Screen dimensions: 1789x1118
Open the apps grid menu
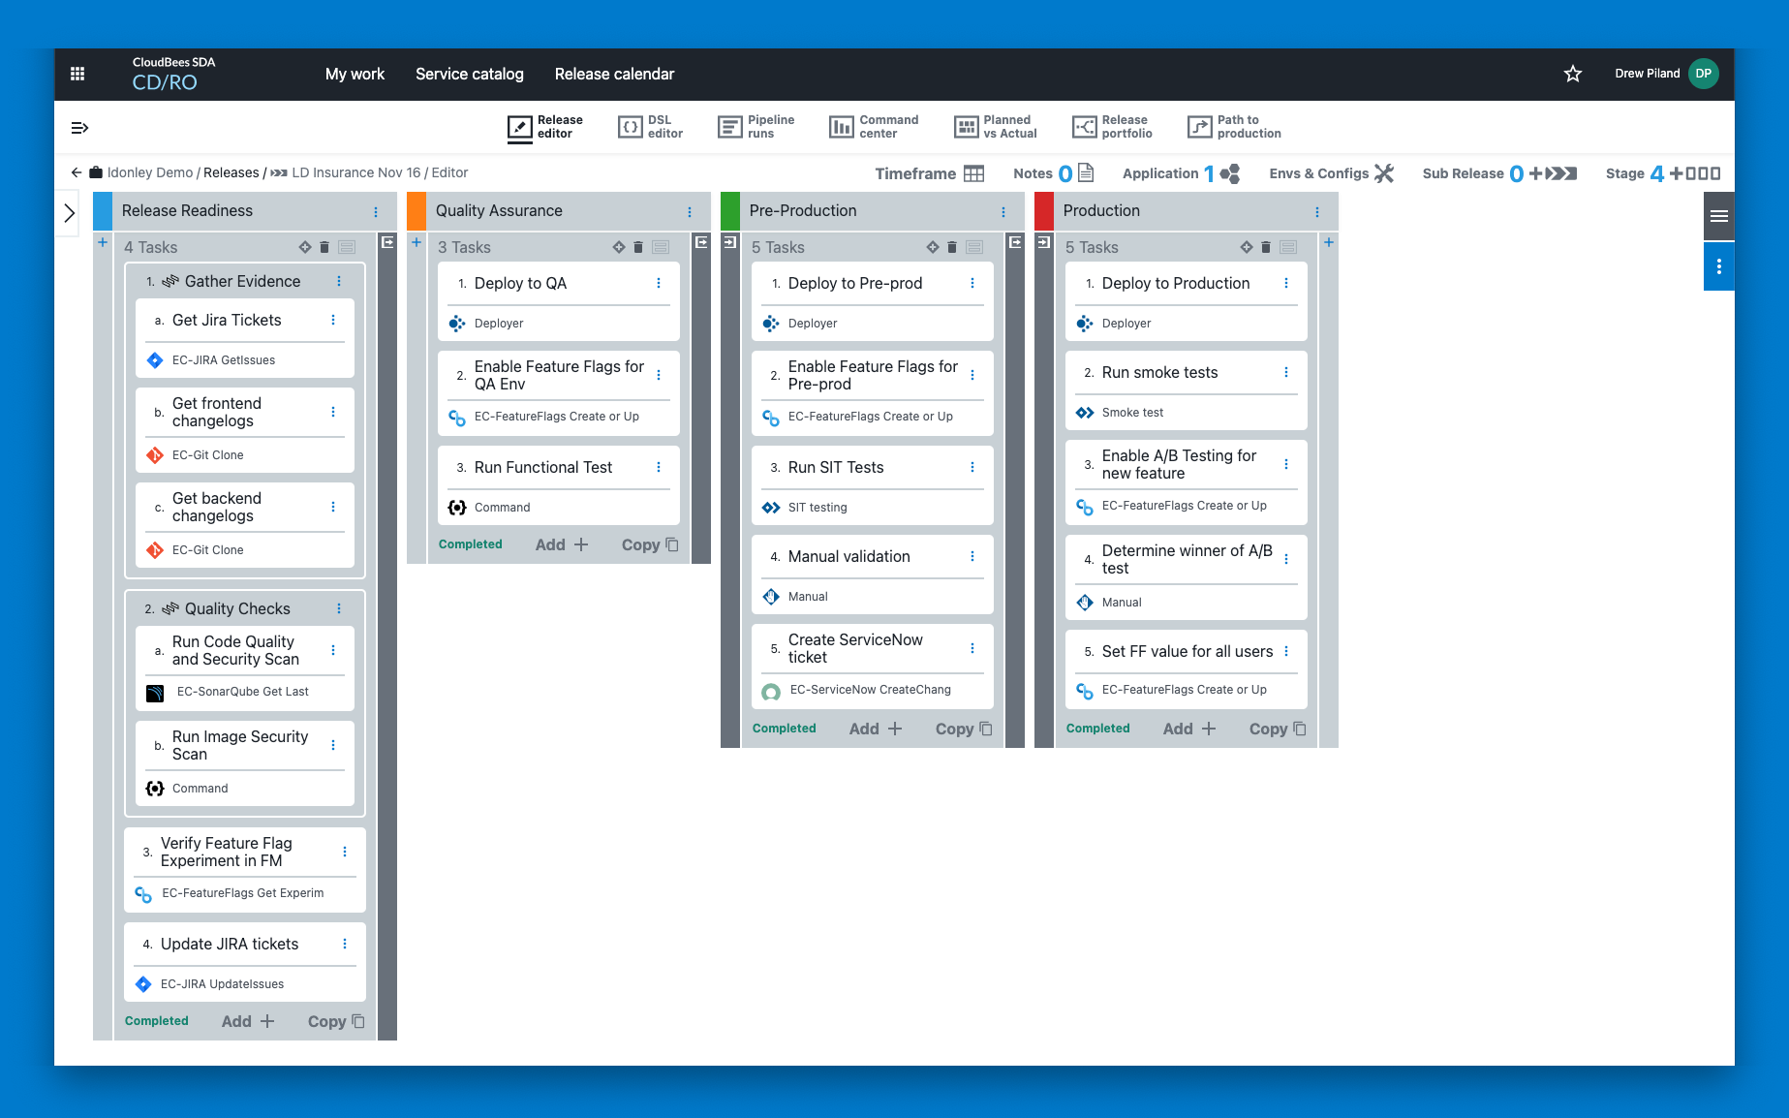77,74
